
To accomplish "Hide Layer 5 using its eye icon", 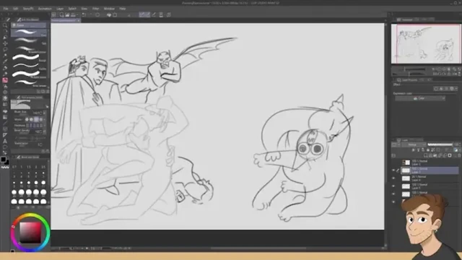I will point(394,186).
